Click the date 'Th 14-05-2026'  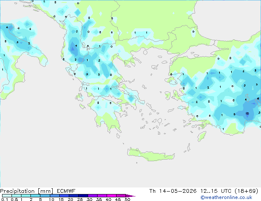pyautogui.click(x=173, y=191)
